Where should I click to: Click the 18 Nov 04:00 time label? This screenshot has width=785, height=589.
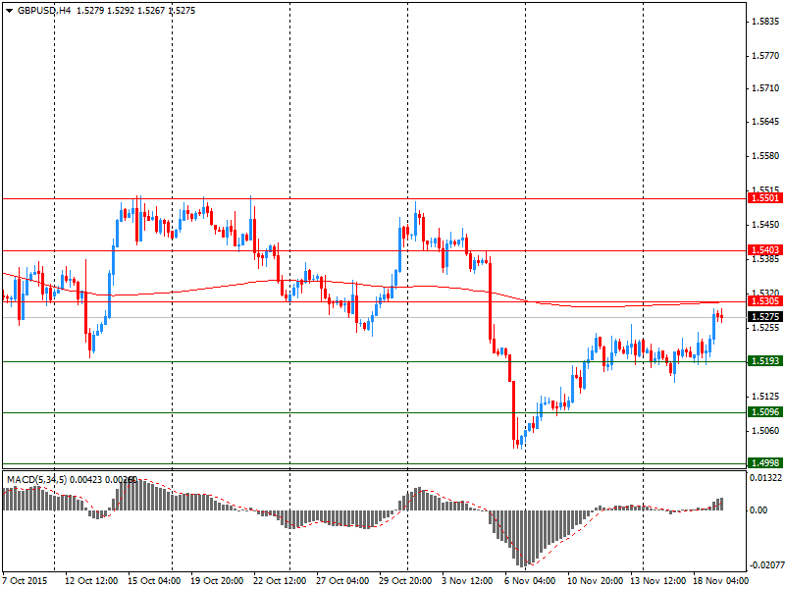pos(721,581)
